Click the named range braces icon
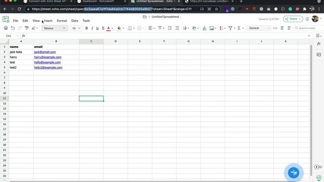The height and width of the screenshot is (182, 324). point(275,28)
